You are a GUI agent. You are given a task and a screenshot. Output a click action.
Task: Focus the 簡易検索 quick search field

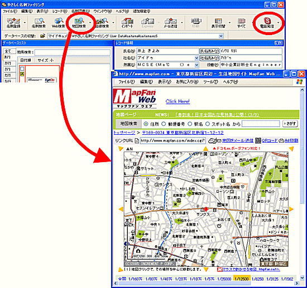[73, 52]
